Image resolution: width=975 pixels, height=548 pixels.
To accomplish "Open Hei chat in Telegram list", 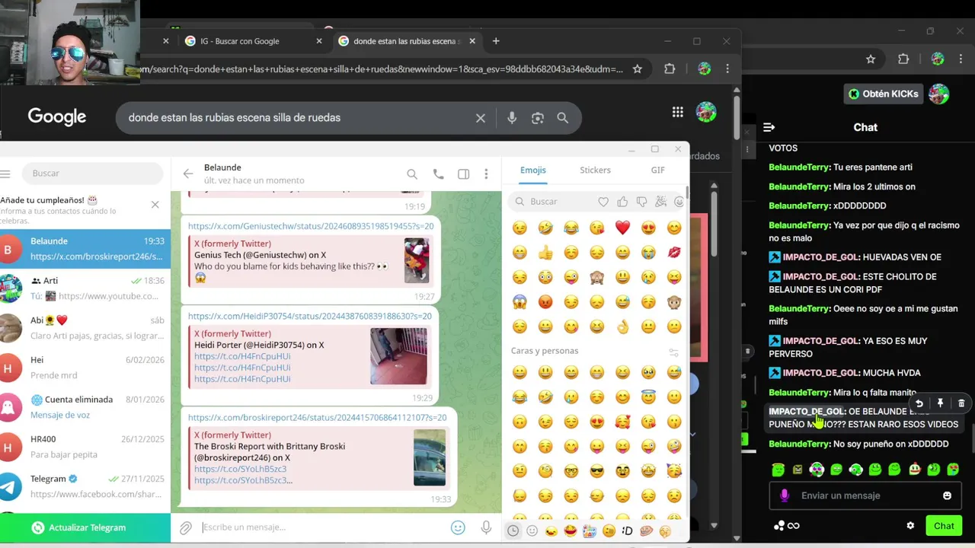I will 85,368.
